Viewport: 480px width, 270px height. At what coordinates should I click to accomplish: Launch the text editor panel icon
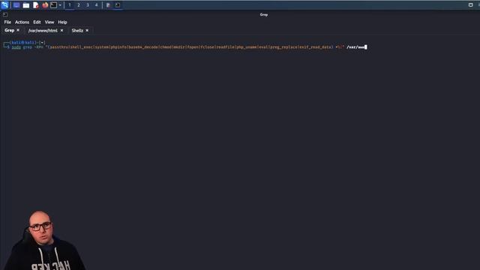click(36, 5)
